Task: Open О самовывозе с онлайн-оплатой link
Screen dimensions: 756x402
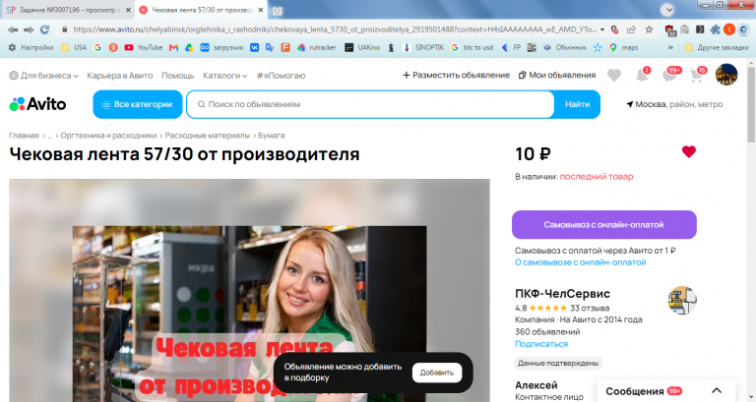Action: coord(581,262)
